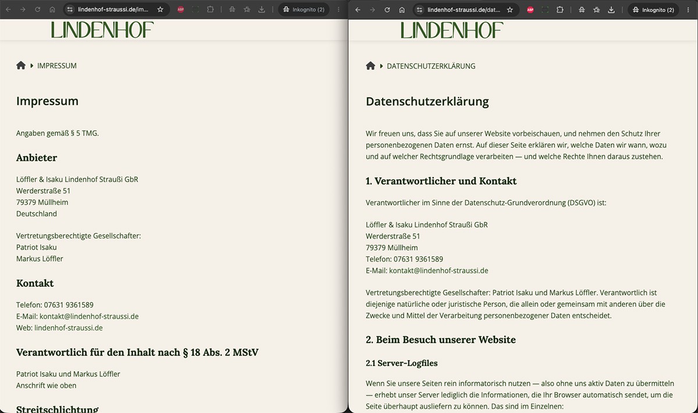Click the Anbieter heading

37,158
